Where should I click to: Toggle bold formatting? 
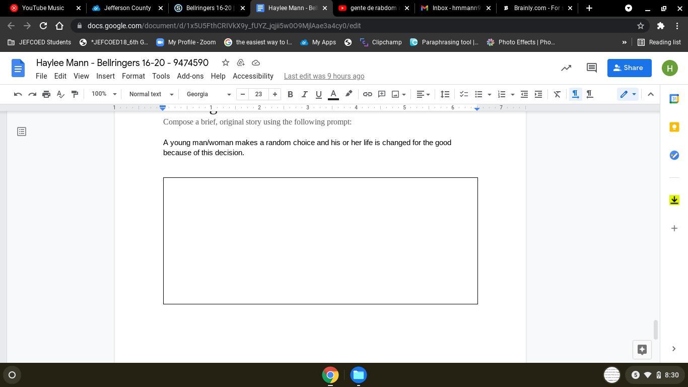(290, 94)
